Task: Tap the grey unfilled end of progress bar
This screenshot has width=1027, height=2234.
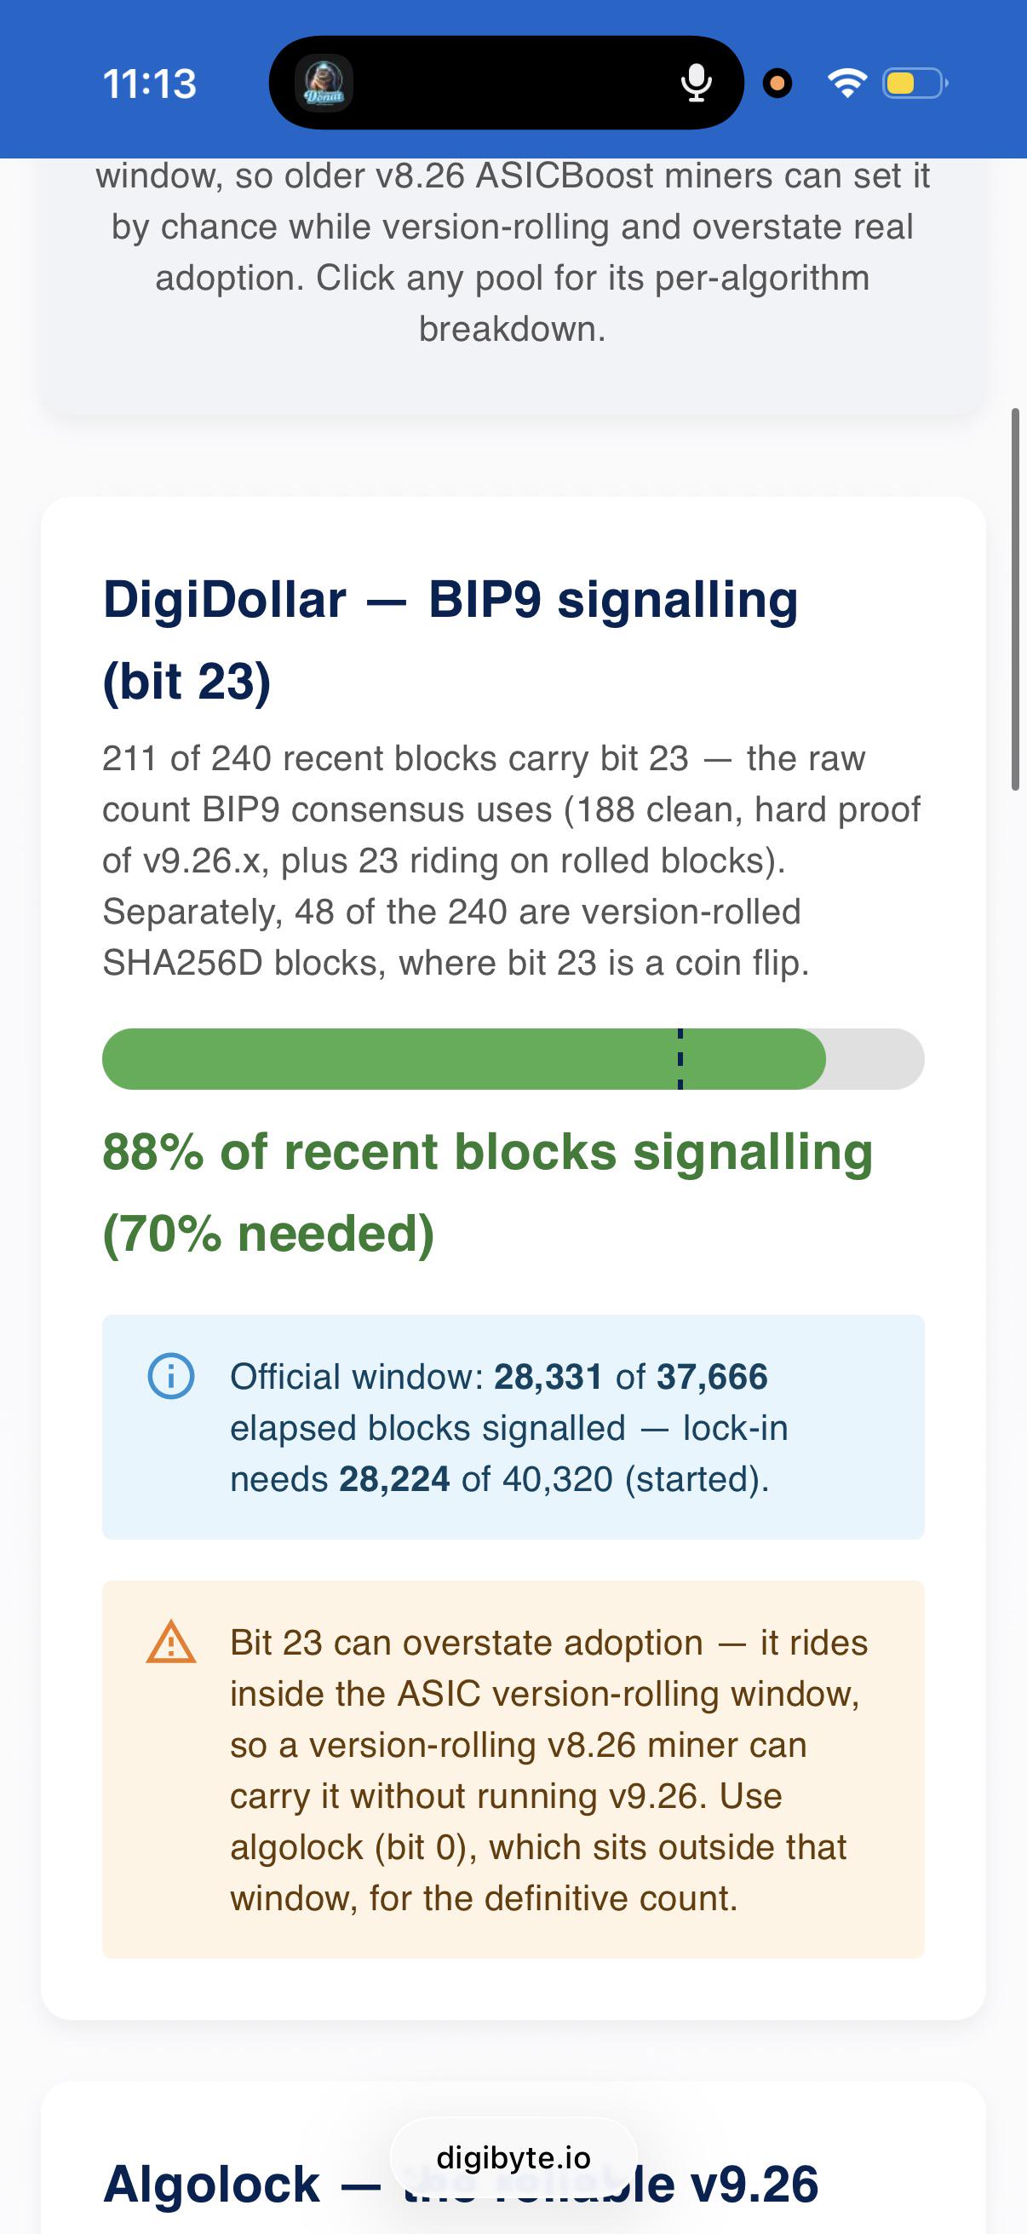Action: point(875,1059)
